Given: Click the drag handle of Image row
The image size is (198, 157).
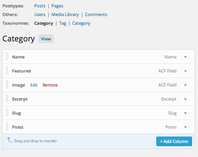Looking at the screenshot, I should (7, 85).
